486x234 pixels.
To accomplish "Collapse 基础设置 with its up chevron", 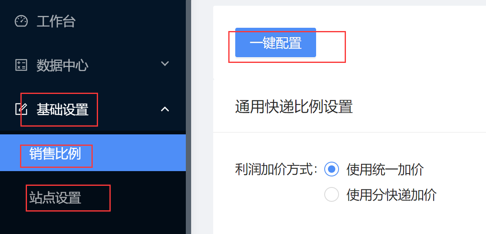I will 165,109.
